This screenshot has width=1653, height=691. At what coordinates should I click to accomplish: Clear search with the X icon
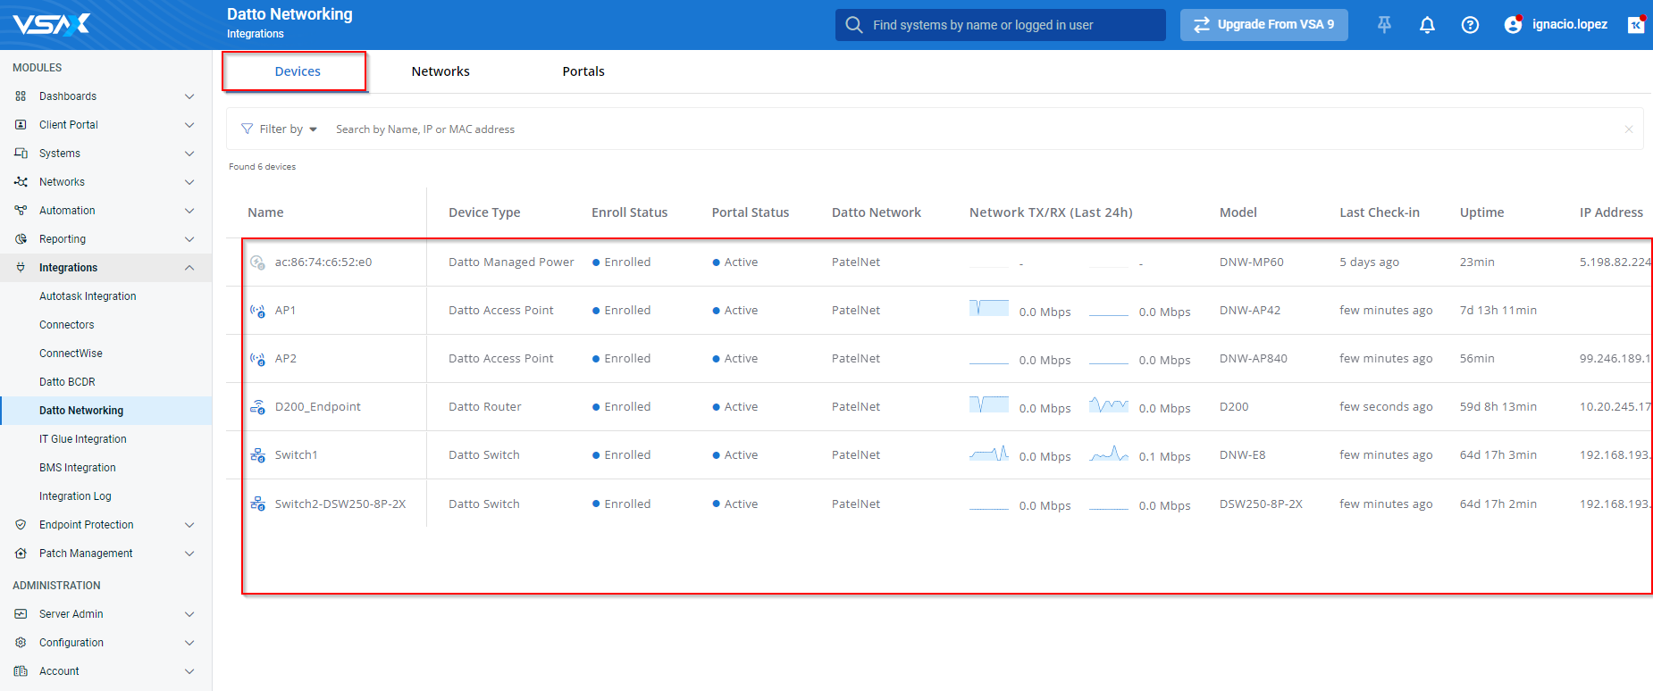(1628, 129)
